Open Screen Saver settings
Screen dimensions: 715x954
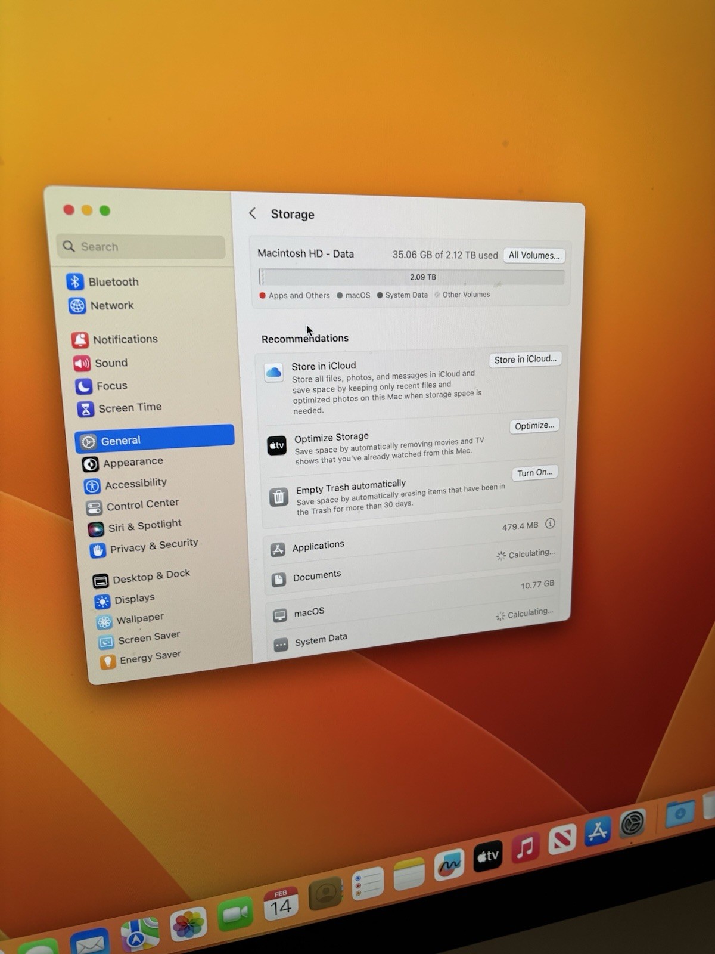(x=141, y=639)
